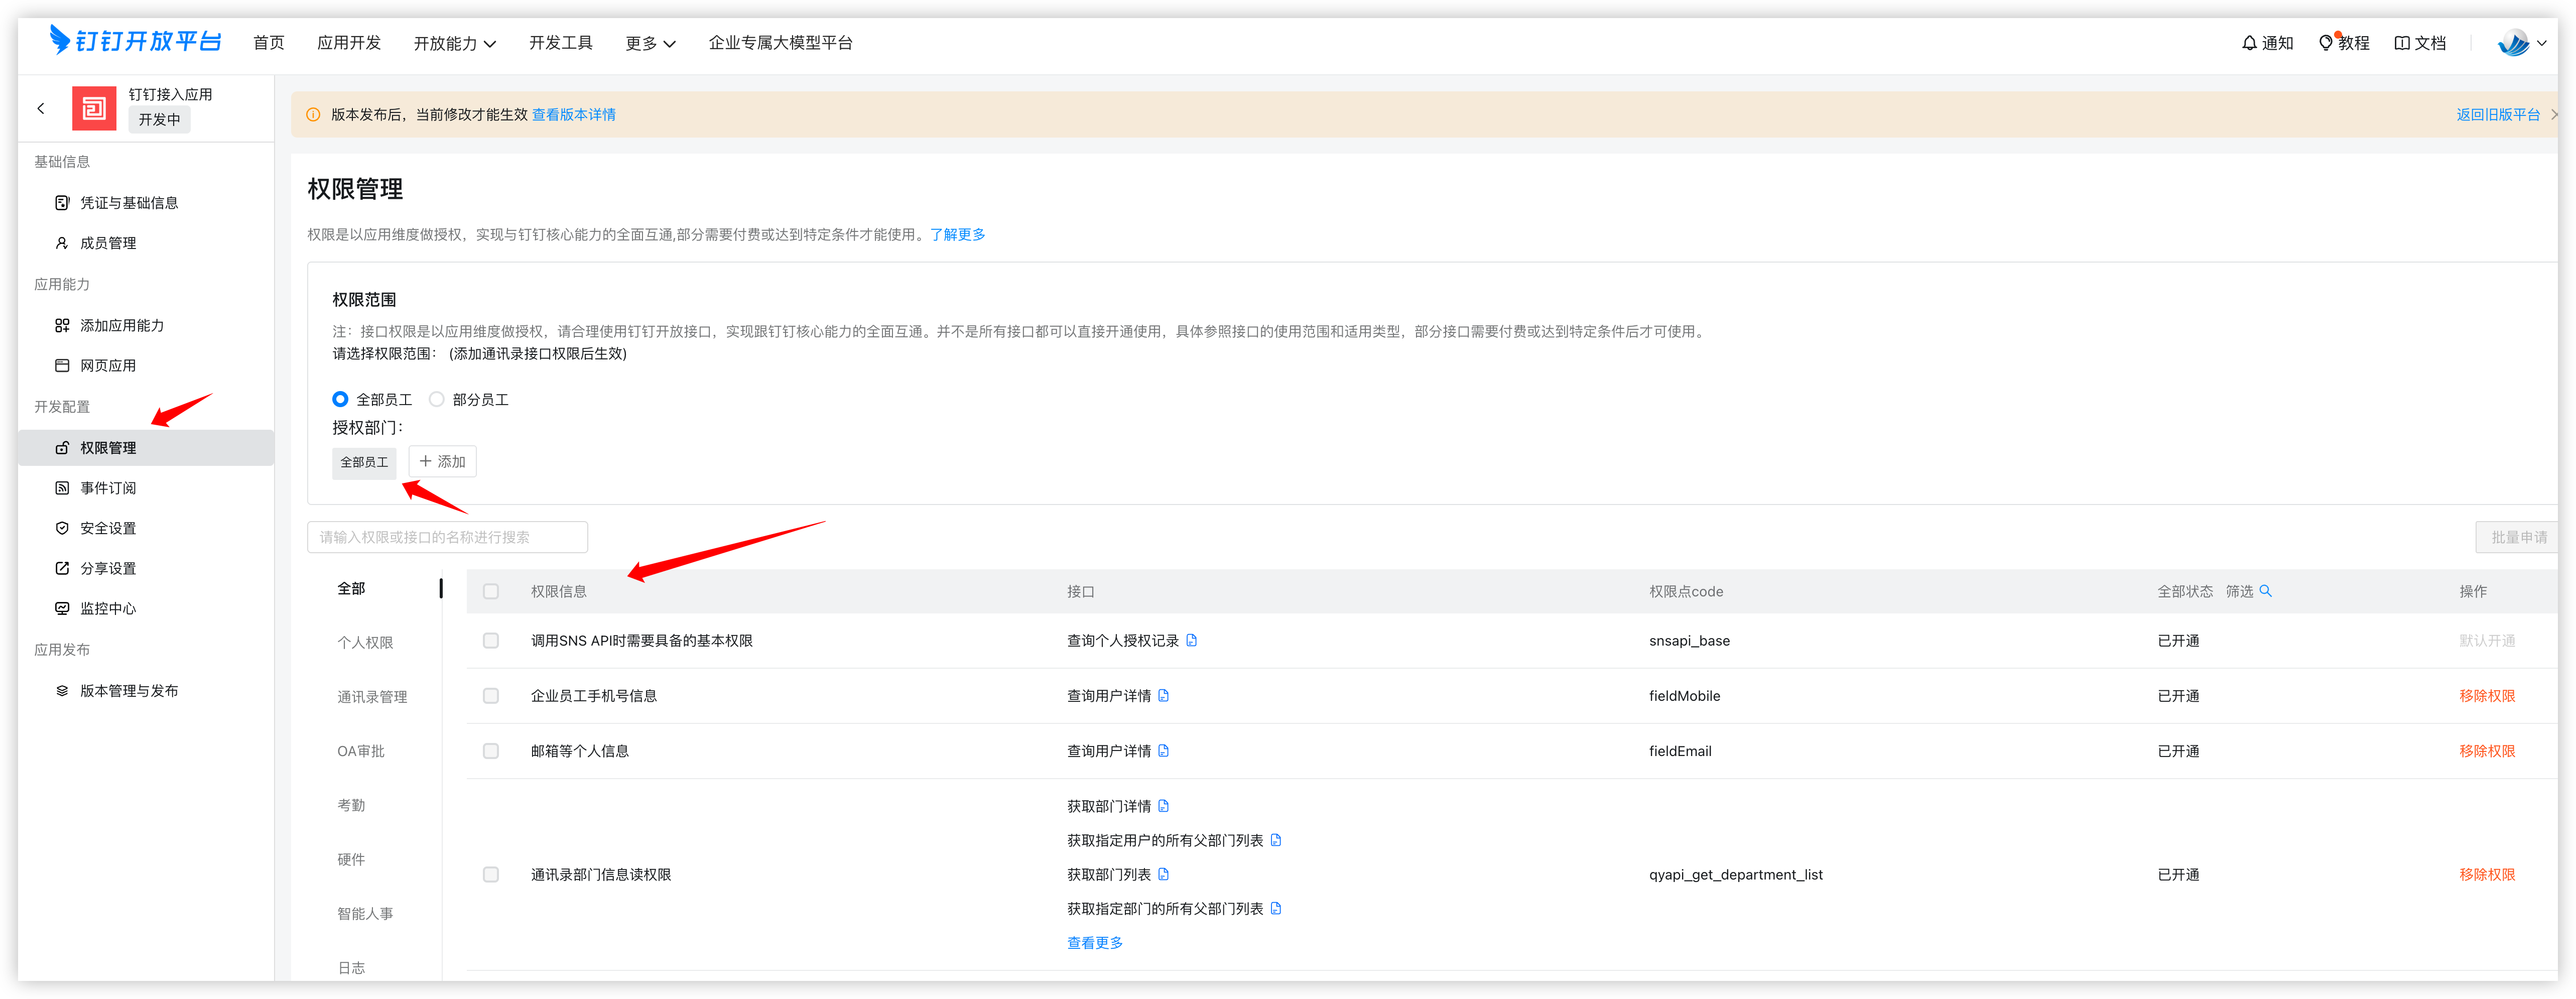Click the red app logo thumbnail
The height and width of the screenshot is (999, 2576).
coord(94,108)
